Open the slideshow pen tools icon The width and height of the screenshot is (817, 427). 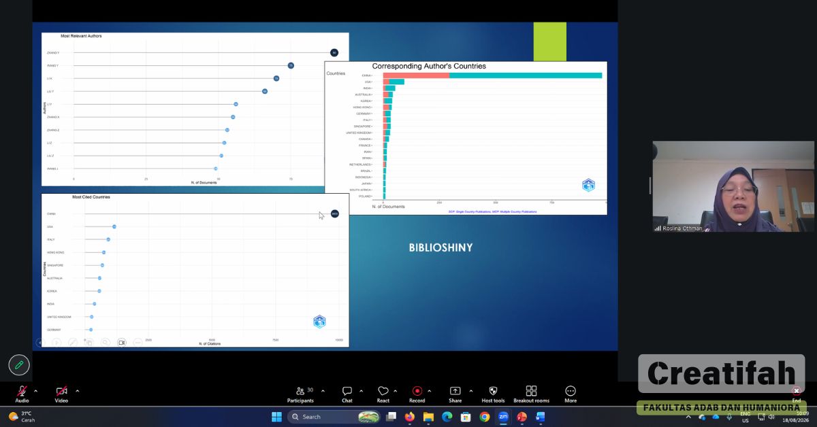(x=73, y=342)
